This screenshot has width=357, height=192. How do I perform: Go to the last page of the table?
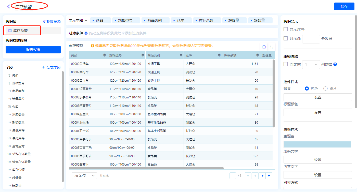point(269,176)
